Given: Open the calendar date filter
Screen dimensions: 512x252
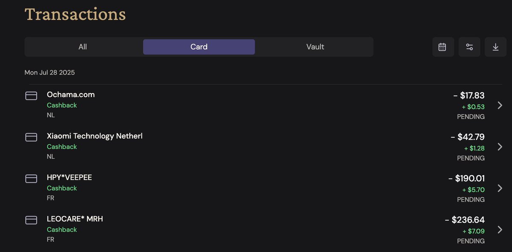Looking at the screenshot, I should click(x=443, y=47).
